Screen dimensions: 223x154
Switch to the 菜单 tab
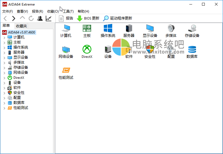[x=6, y=26]
